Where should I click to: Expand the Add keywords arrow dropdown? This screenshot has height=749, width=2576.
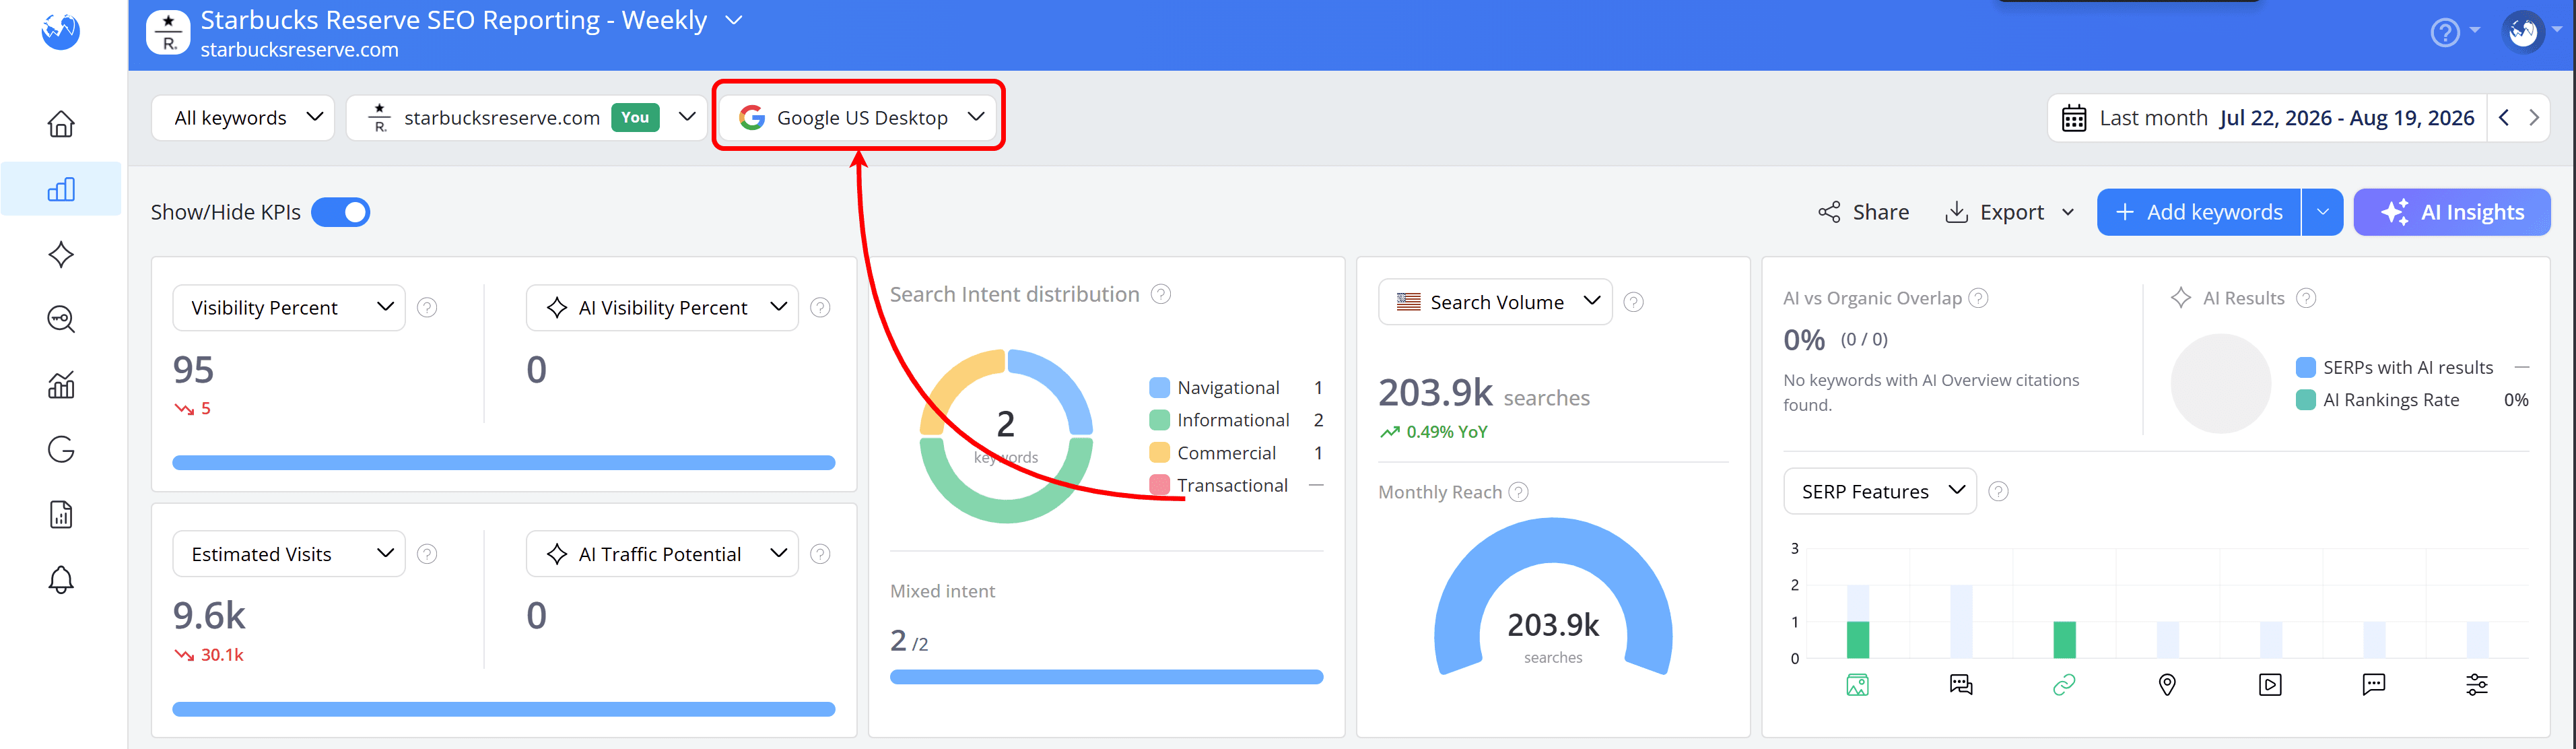coord(2323,212)
